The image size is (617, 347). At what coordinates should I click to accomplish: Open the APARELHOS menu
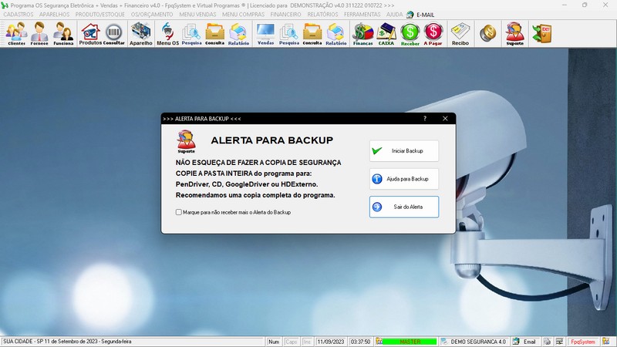tap(54, 14)
